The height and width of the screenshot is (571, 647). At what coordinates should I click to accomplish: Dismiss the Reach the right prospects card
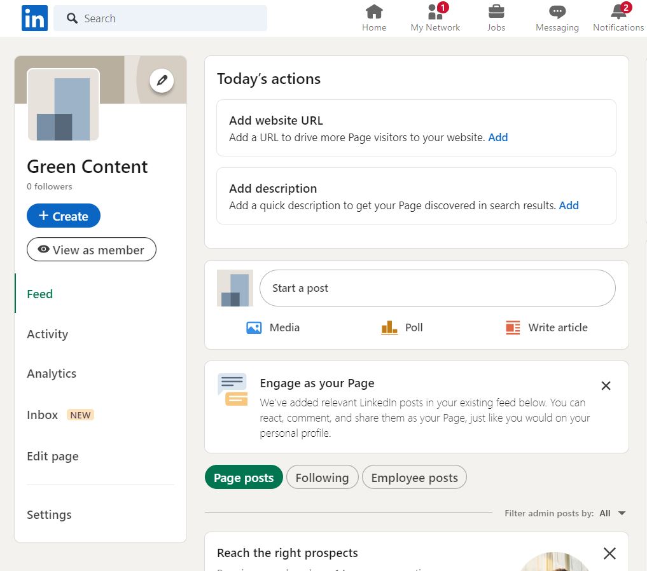pos(609,553)
